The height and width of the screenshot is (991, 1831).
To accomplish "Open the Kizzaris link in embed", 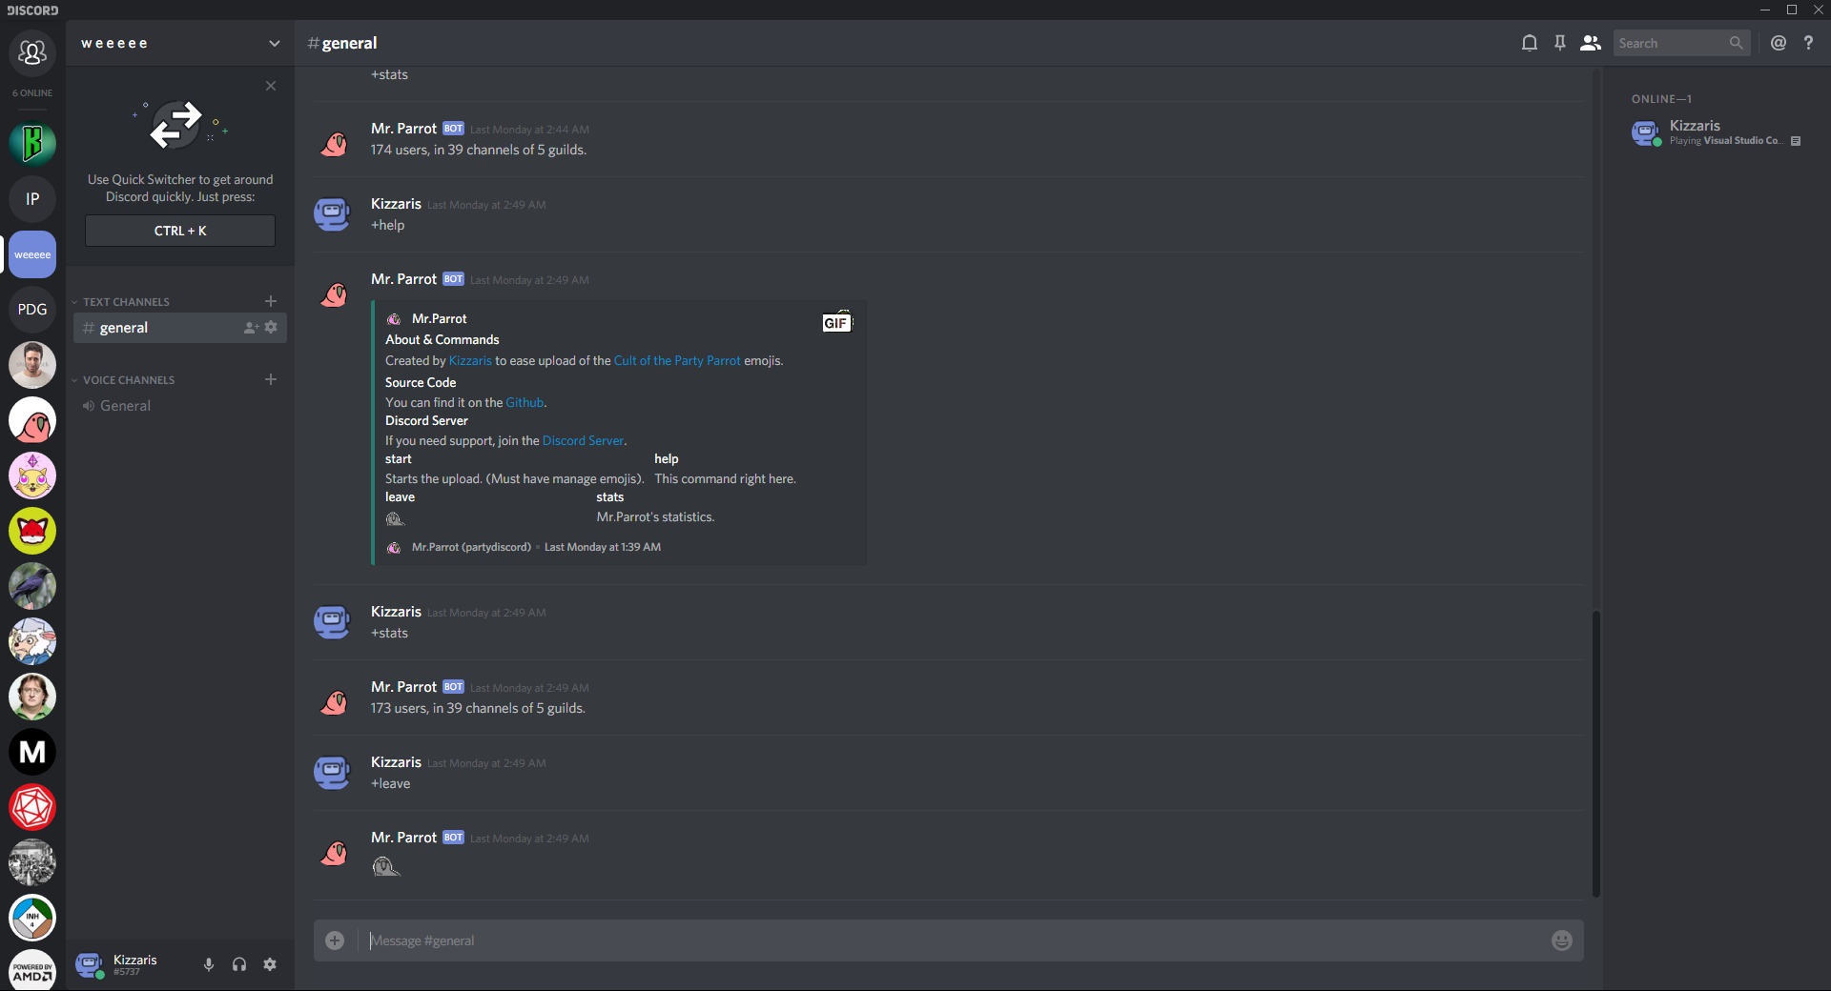I will click(470, 361).
